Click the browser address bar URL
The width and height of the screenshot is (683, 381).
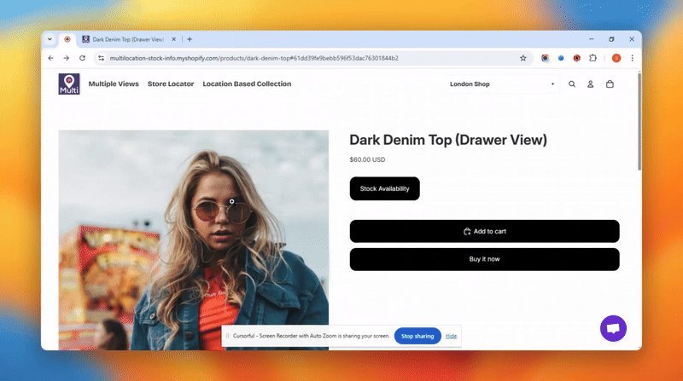coord(254,58)
